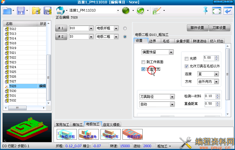Open the blue folder toolbar icon
This screenshot has height=150, width=235.
[7, 10]
